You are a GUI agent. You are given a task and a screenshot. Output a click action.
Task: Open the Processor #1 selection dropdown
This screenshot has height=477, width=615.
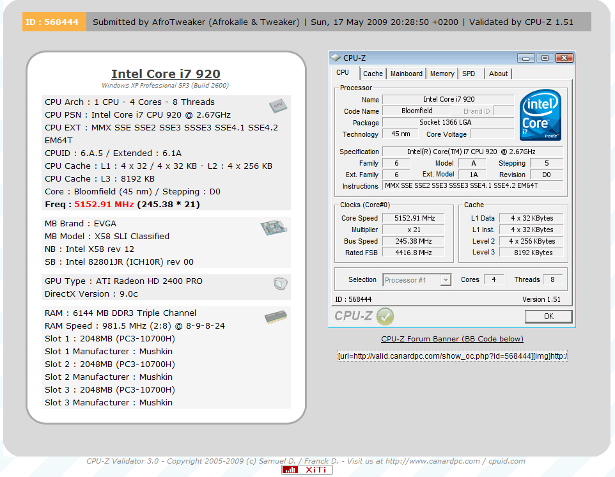pos(417,280)
